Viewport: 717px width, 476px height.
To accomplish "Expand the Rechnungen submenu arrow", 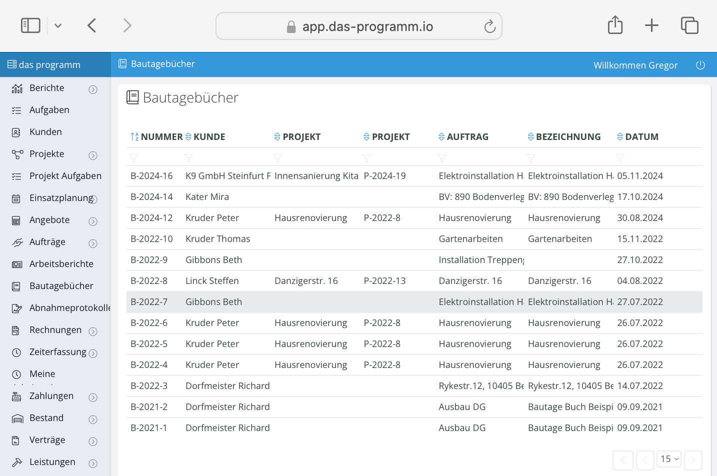I will [x=93, y=331].
